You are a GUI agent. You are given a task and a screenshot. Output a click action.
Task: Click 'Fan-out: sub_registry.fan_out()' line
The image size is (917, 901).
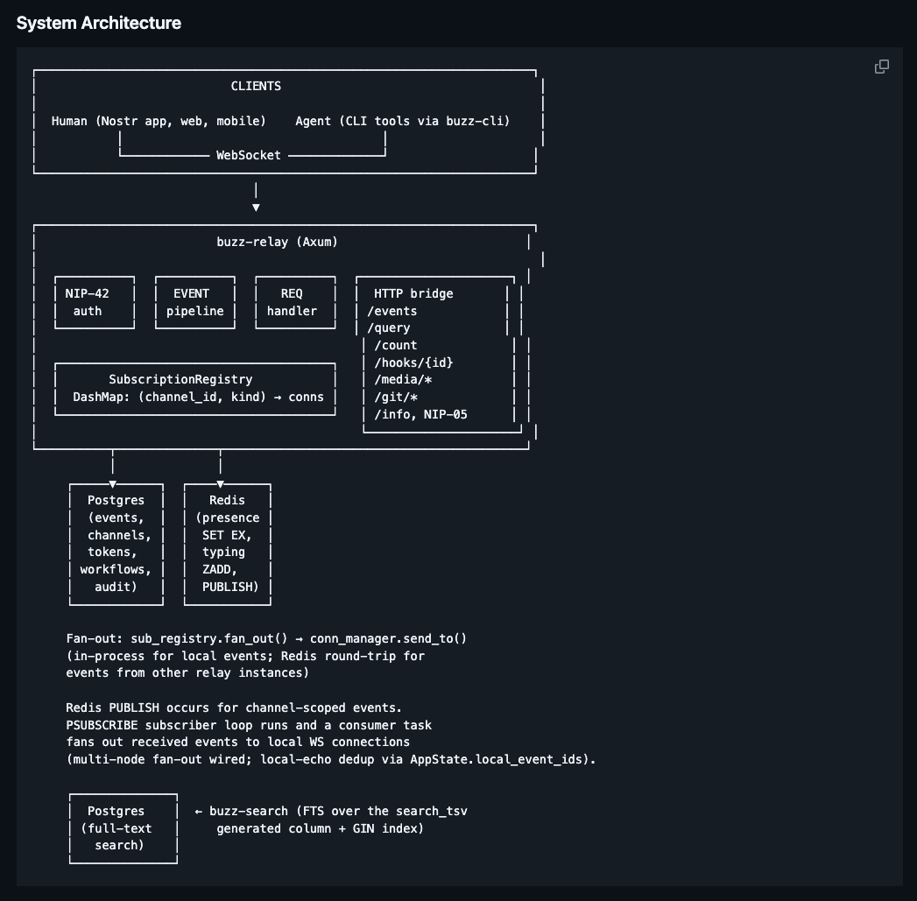[266, 638]
